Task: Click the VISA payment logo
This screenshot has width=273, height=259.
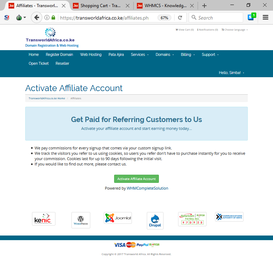Action: pos(119,245)
